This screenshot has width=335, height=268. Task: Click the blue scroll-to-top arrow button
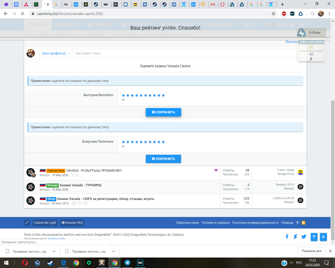(x=314, y=237)
